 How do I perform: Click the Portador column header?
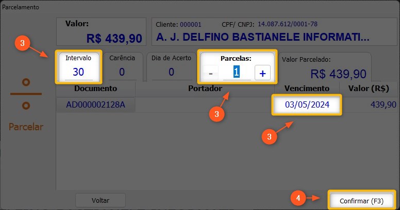pos(205,89)
